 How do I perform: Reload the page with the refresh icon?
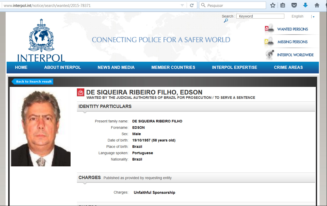192,5
